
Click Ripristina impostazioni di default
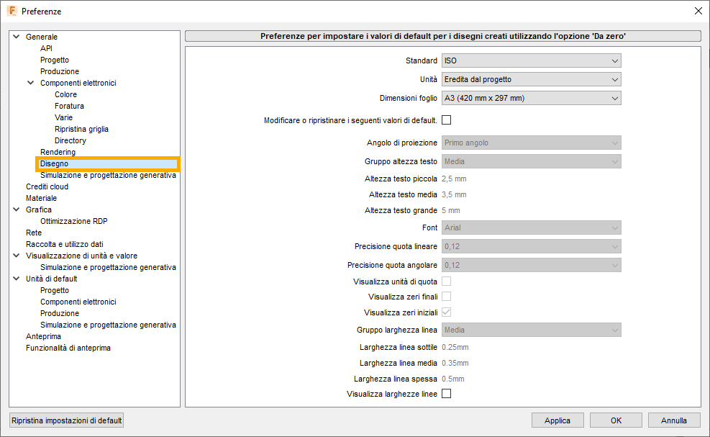[x=65, y=420]
